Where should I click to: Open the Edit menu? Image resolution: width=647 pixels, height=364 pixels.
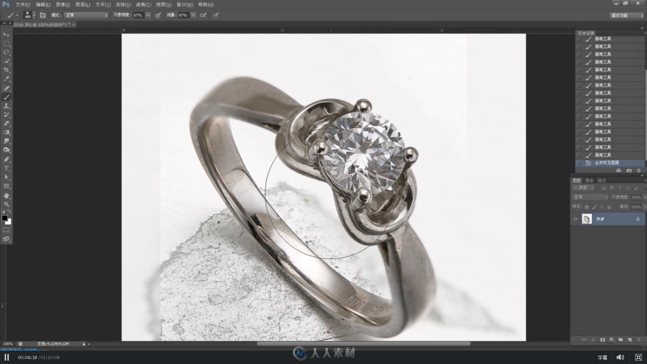click(x=43, y=5)
